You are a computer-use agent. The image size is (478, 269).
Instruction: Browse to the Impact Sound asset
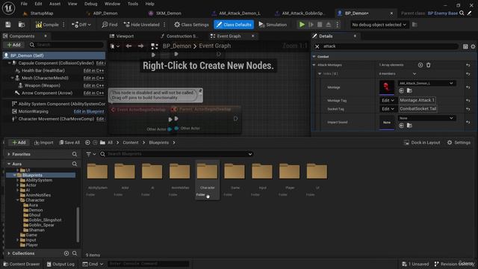click(x=409, y=126)
